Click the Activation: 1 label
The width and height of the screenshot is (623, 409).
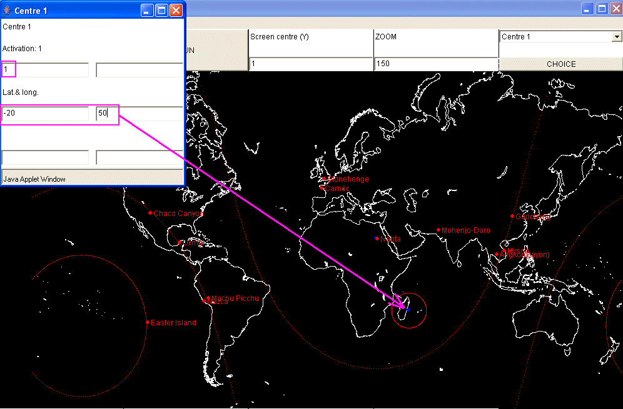point(22,49)
